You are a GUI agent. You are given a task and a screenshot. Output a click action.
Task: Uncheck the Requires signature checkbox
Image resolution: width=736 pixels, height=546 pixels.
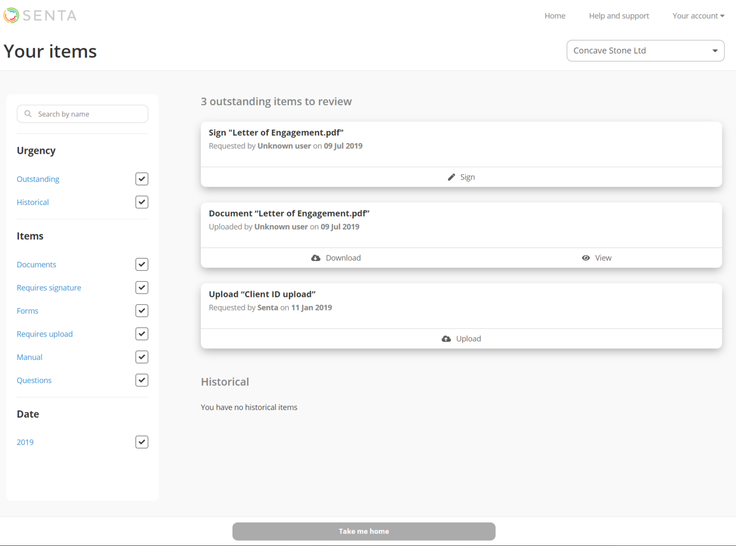coord(142,288)
